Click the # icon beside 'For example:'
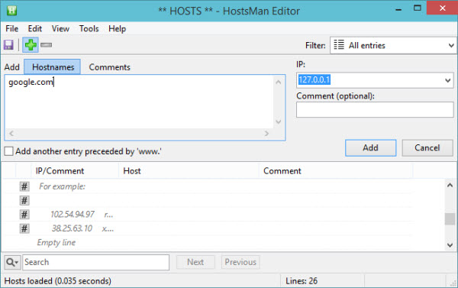This screenshot has height=288, width=458. pyautogui.click(x=24, y=186)
